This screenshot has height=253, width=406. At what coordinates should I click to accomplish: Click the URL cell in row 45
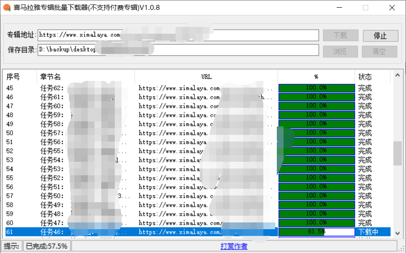(x=206, y=88)
